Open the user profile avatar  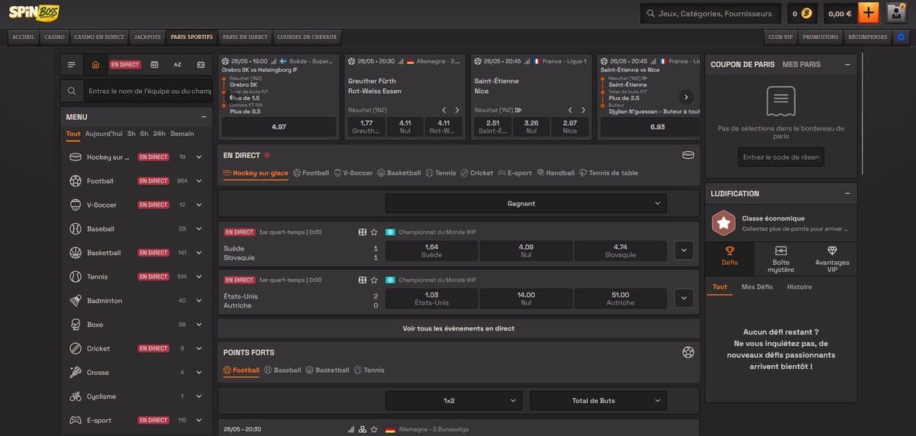(896, 13)
